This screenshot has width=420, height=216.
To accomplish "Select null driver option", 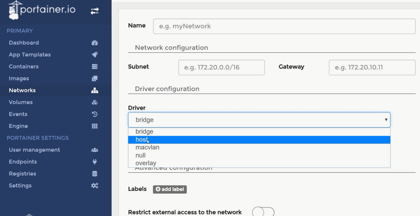I will 259,155.
